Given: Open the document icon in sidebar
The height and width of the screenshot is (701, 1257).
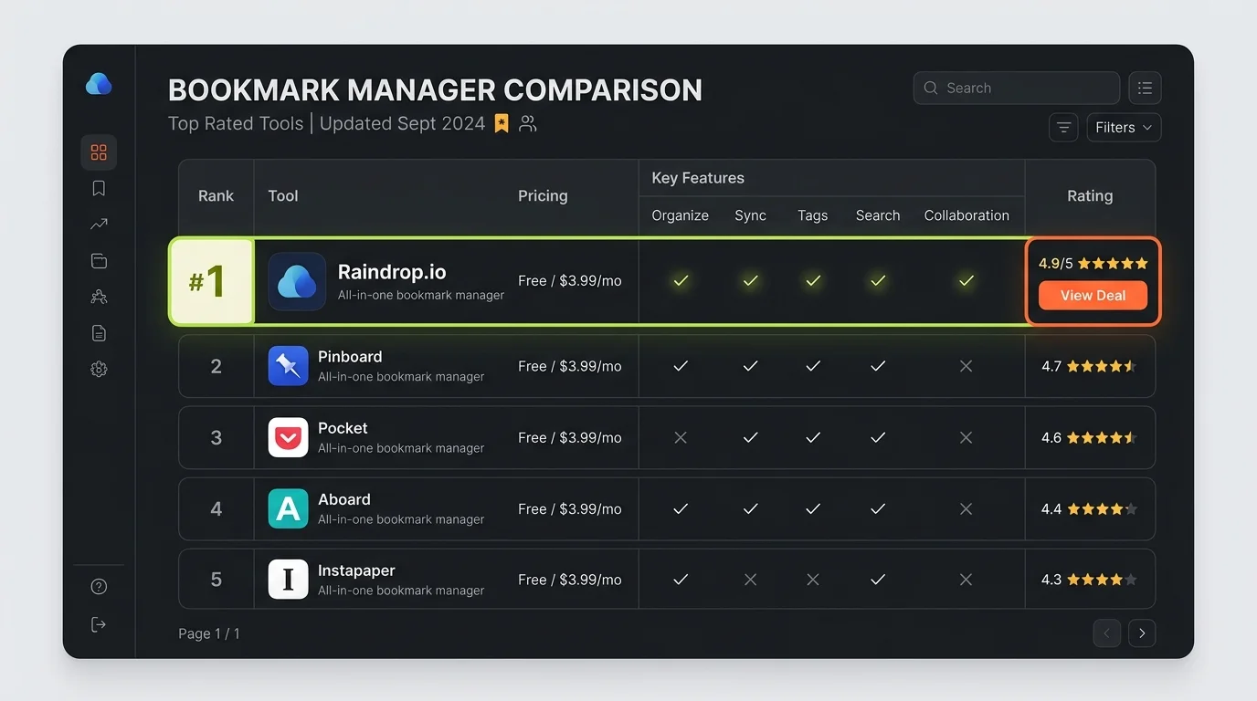Looking at the screenshot, I should pyautogui.click(x=99, y=333).
